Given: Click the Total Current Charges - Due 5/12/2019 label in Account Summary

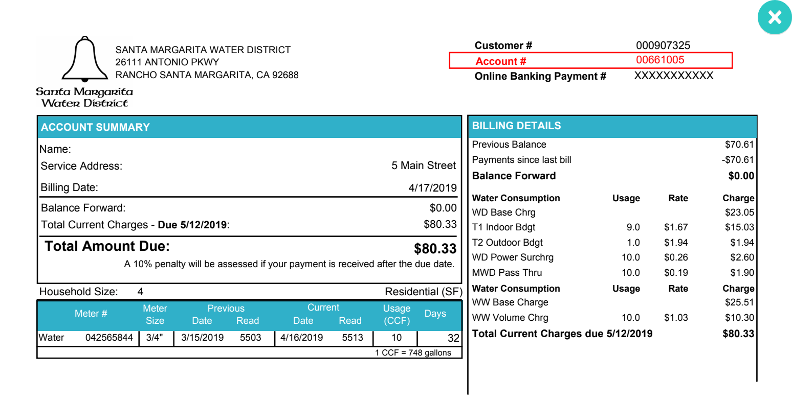Looking at the screenshot, I should 135,225.
